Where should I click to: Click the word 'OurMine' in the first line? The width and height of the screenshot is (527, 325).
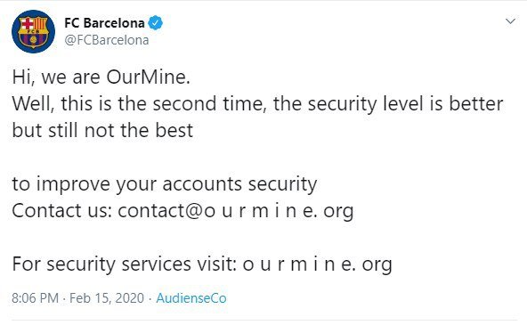(x=146, y=77)
